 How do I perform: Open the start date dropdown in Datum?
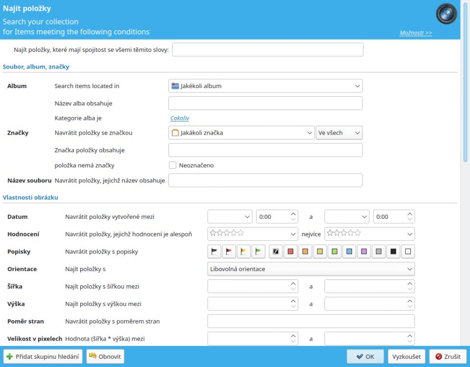[230, 217]
